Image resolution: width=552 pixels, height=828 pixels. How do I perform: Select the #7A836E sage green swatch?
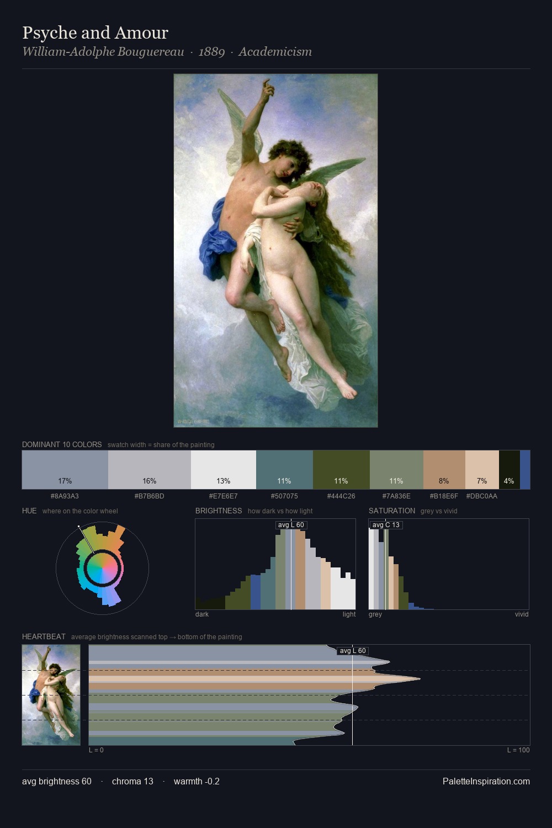tap(396, 470)
